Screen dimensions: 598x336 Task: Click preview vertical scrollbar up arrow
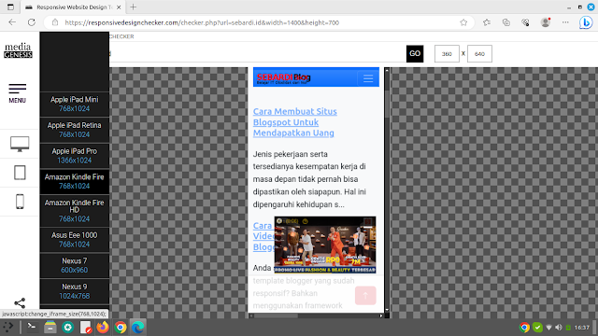387,71
